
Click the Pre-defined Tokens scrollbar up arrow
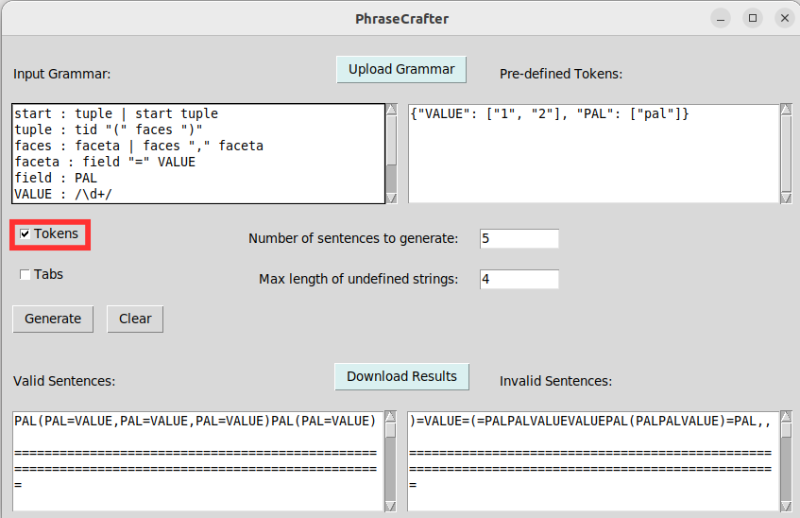786,110
